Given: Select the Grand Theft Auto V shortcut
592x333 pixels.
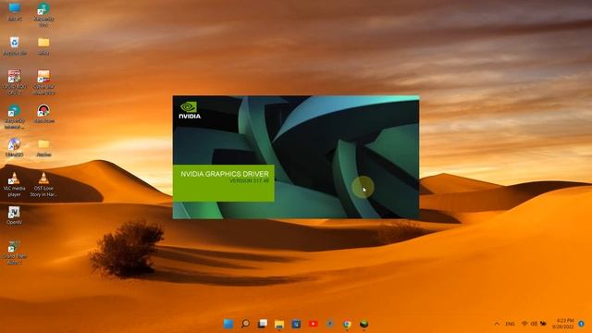Looking at the screenshot, I should [x=15, y=252].
